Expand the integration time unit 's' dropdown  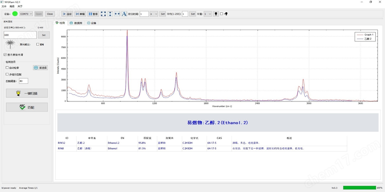click(x=154, y=14)
